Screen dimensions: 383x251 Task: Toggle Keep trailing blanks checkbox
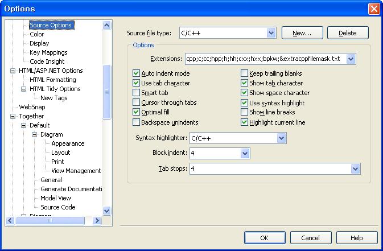click(x=245, y=73)
